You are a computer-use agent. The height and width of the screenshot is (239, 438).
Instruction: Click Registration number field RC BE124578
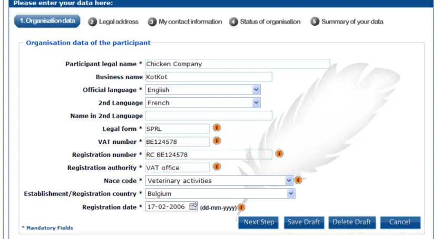pos(209,155)
